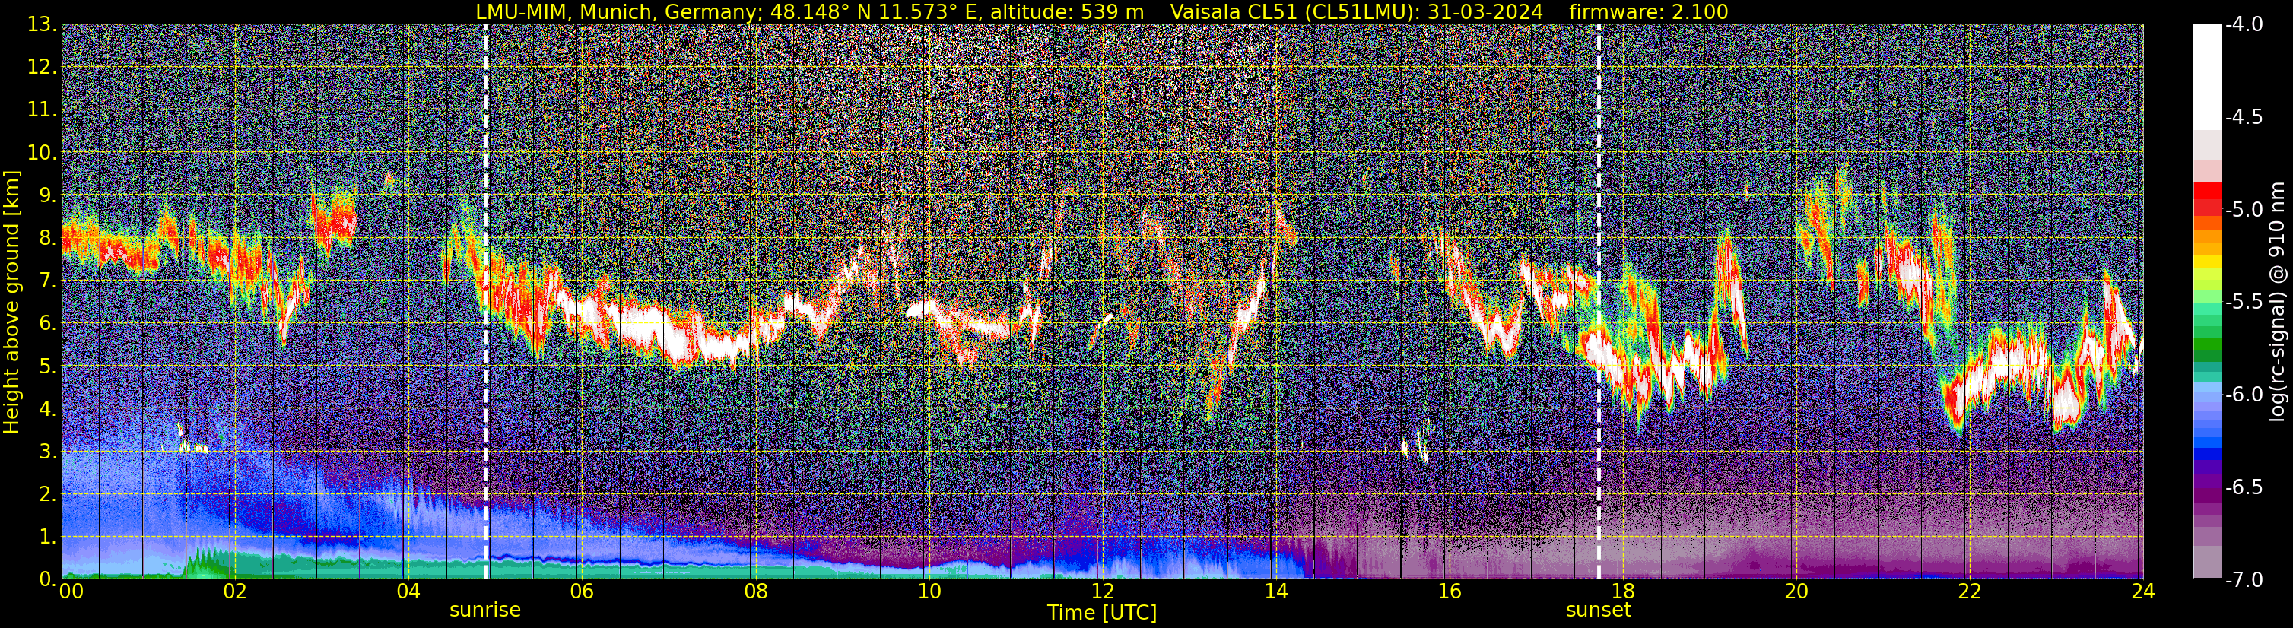The image size is (2293, 628).
Task: Click the height axis tick '10.'
Action: pyautogui.click(x=42, y=152)
